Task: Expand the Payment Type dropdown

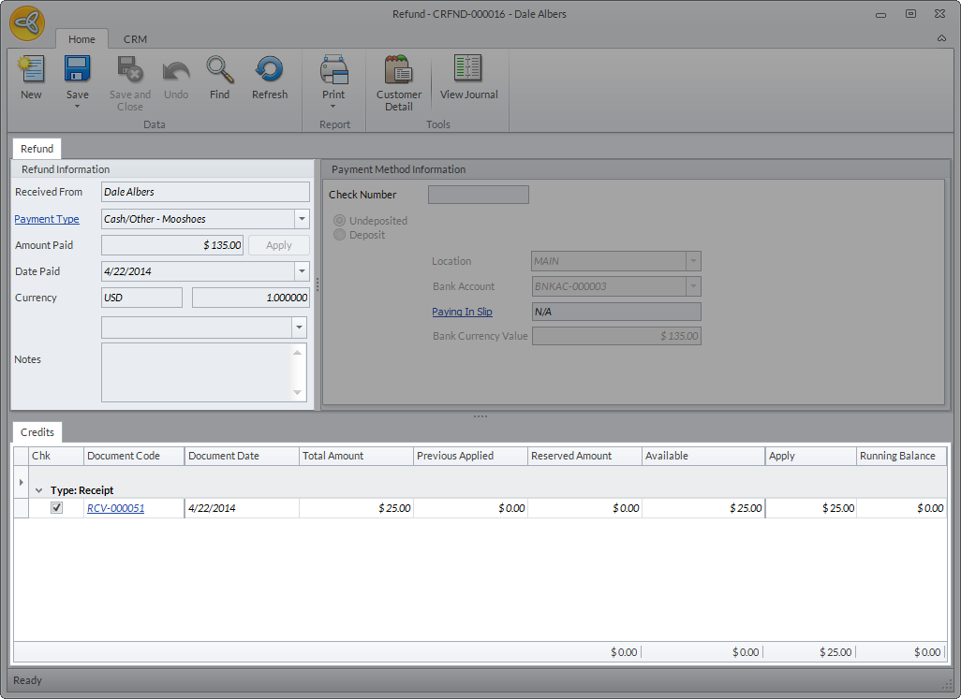Action: [302, 219]
